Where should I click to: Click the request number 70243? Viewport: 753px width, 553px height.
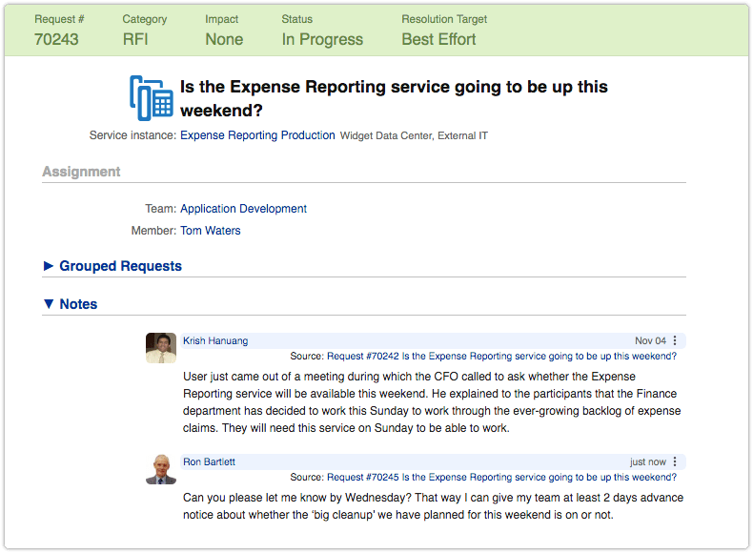[56, 40]
